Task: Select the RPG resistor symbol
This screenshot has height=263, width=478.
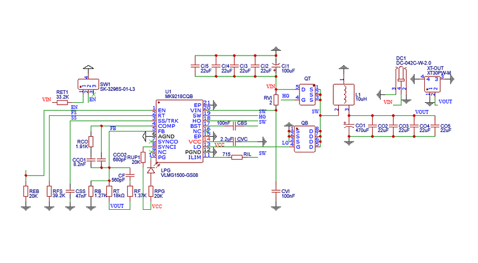Action: (151, 191)
